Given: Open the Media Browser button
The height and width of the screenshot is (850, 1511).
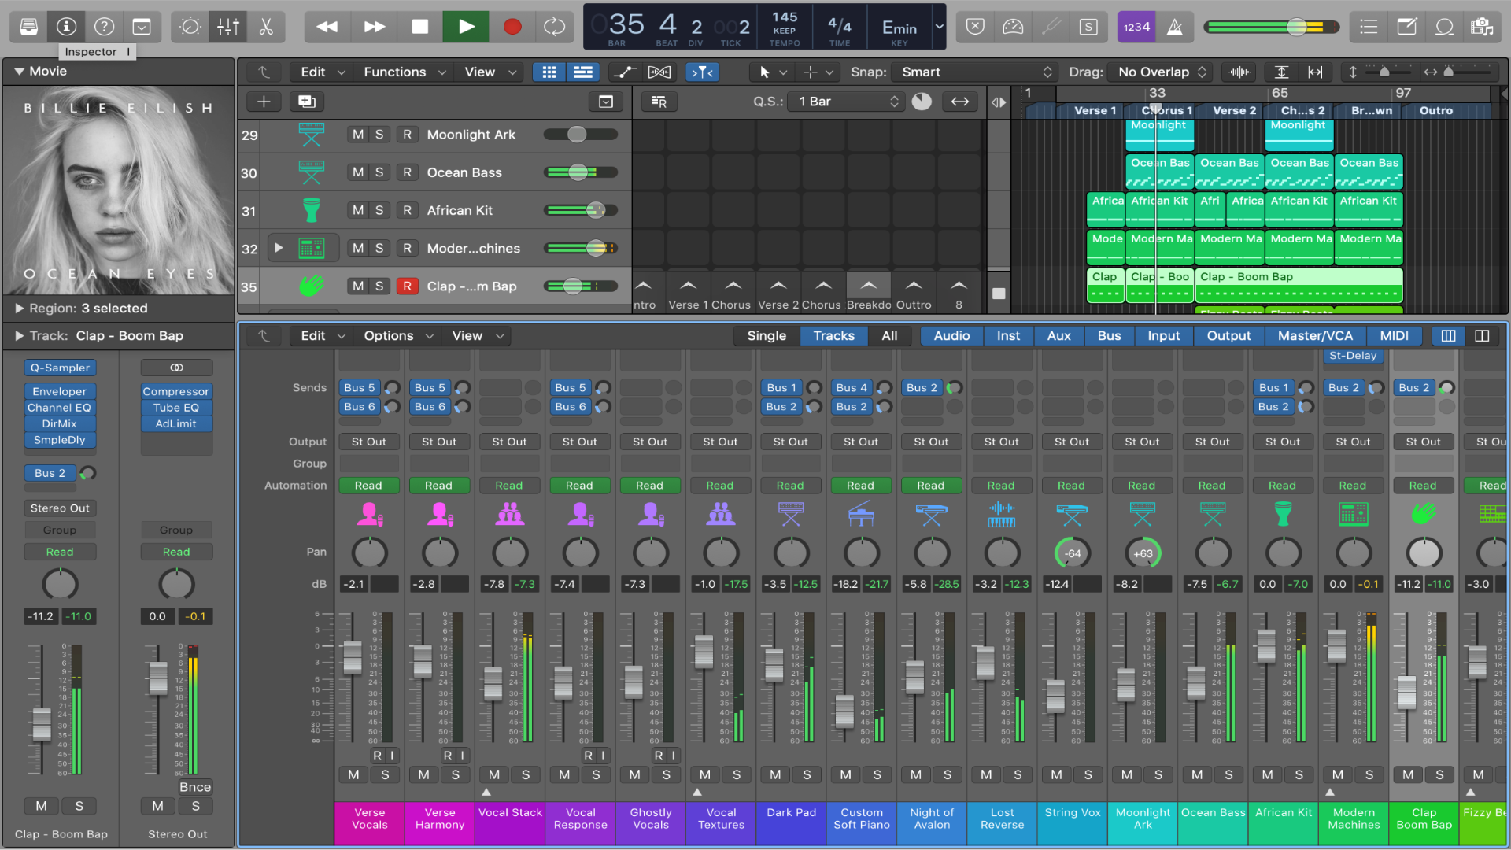Looking at the screenshot, I should click(x=1482, y=27).
